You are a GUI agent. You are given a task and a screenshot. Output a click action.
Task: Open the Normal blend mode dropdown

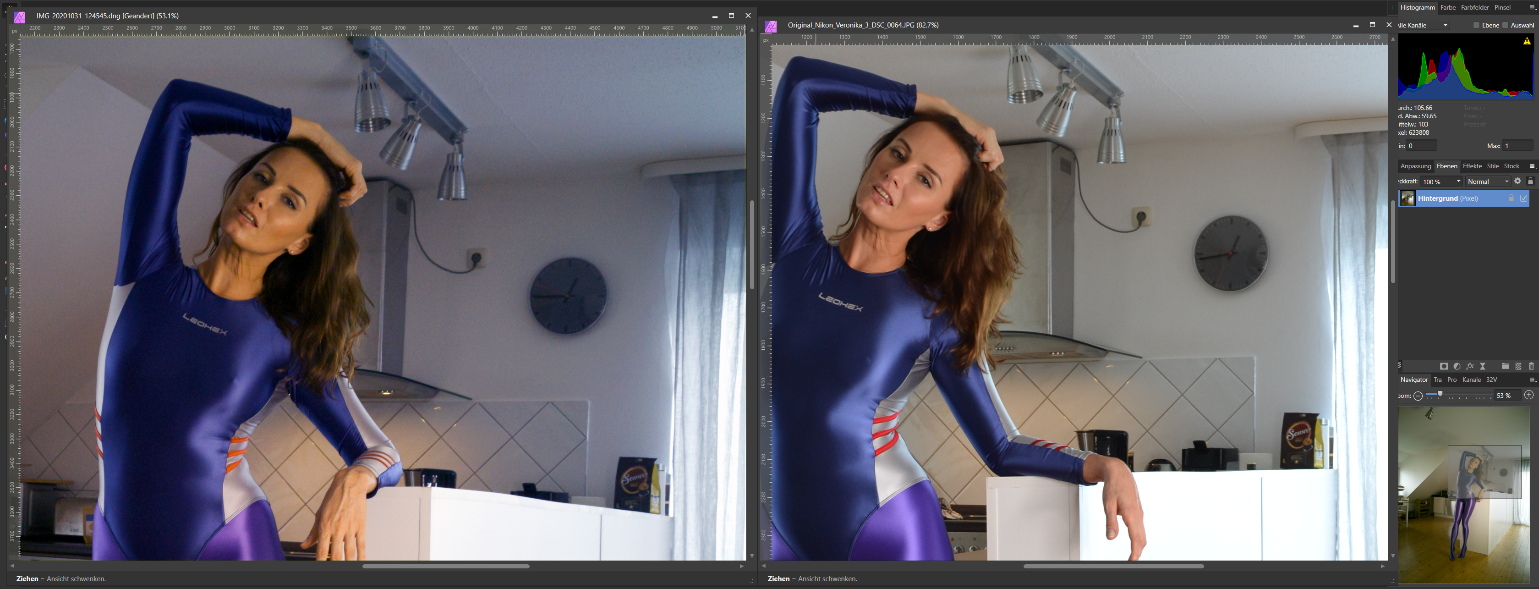click(1487, 181)
